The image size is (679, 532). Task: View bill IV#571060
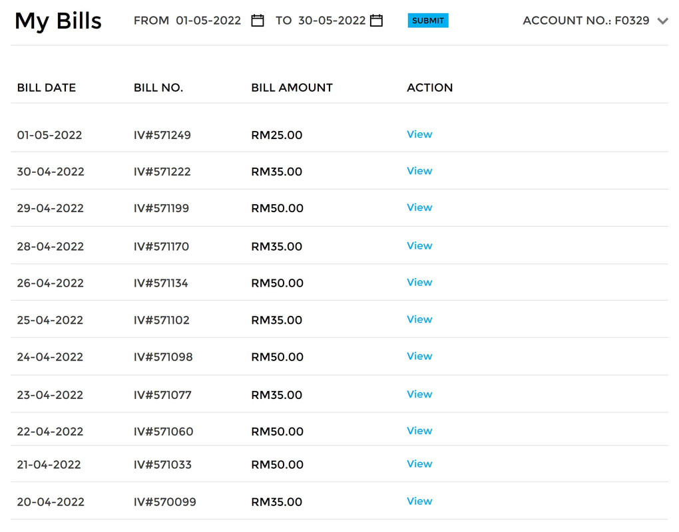[x=419, y=431]
